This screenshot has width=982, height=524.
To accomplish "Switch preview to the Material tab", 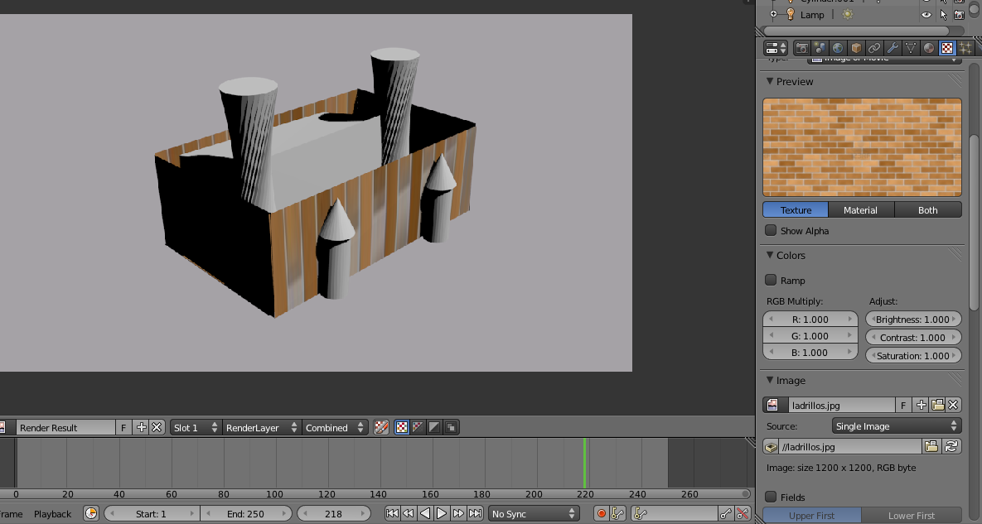I will [x=860, y=210].
